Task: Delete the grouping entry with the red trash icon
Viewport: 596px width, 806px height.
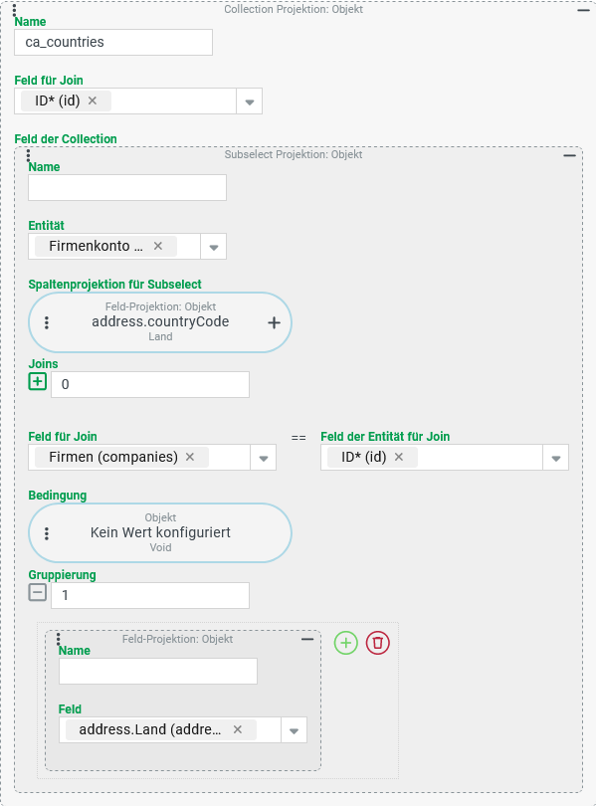Action: 378,643
